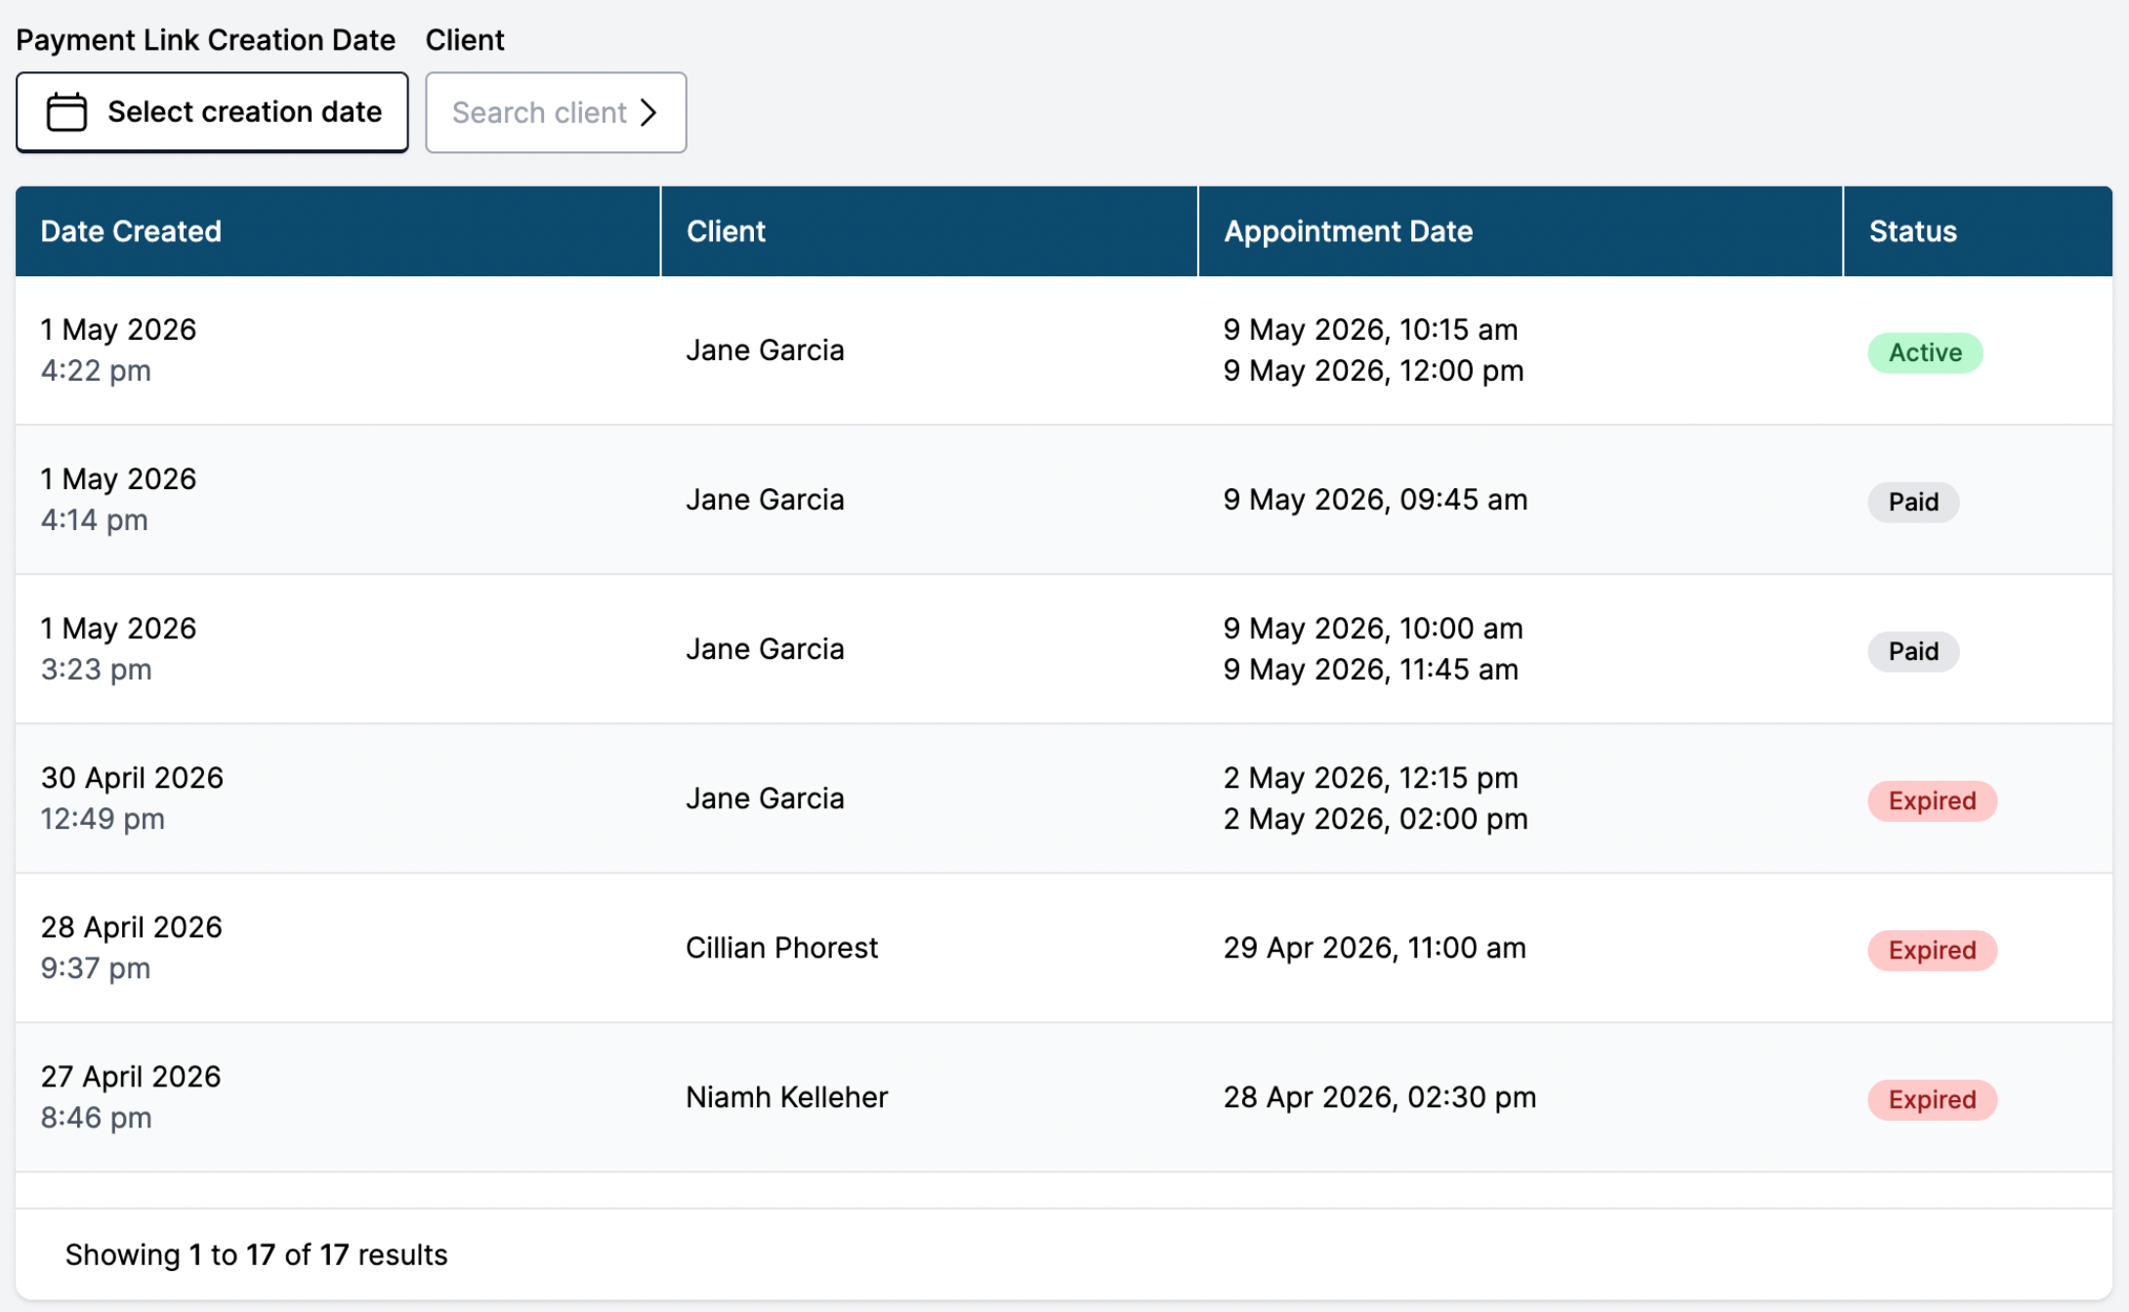Screen dimensions: 2129x1312
Task: Click the Showing 1 to 17 results text
Action: 256,1254
